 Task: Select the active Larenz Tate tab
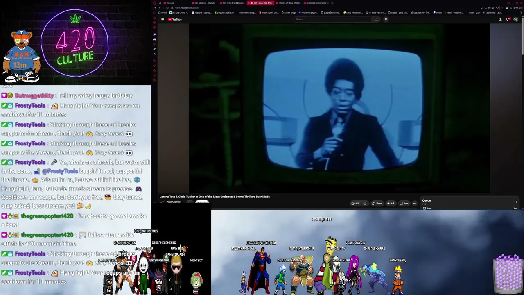coord(260,3)
